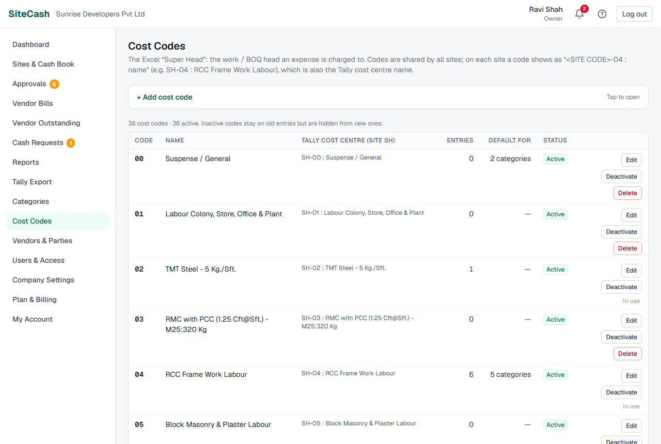Click name 'Block Masonry & Plaster Labour'
Image resolution: width=661 pixels, height=444 pixels.
218,424
